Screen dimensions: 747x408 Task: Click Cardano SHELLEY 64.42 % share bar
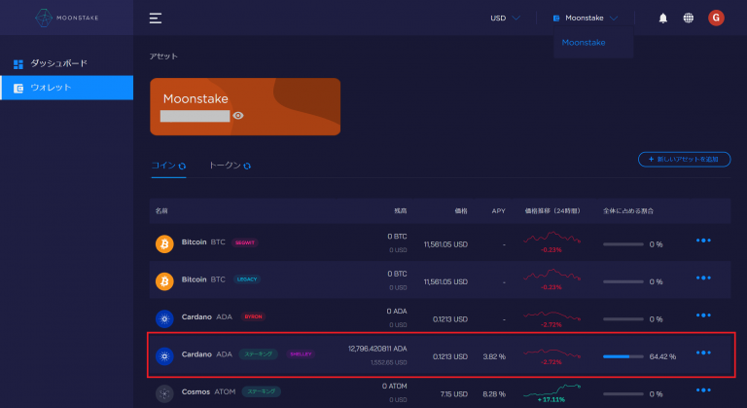(623, 356)
